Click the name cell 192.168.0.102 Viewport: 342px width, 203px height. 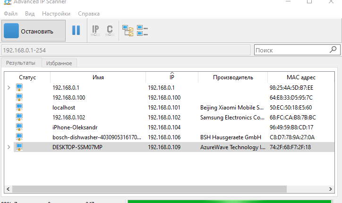click(68, 118)
